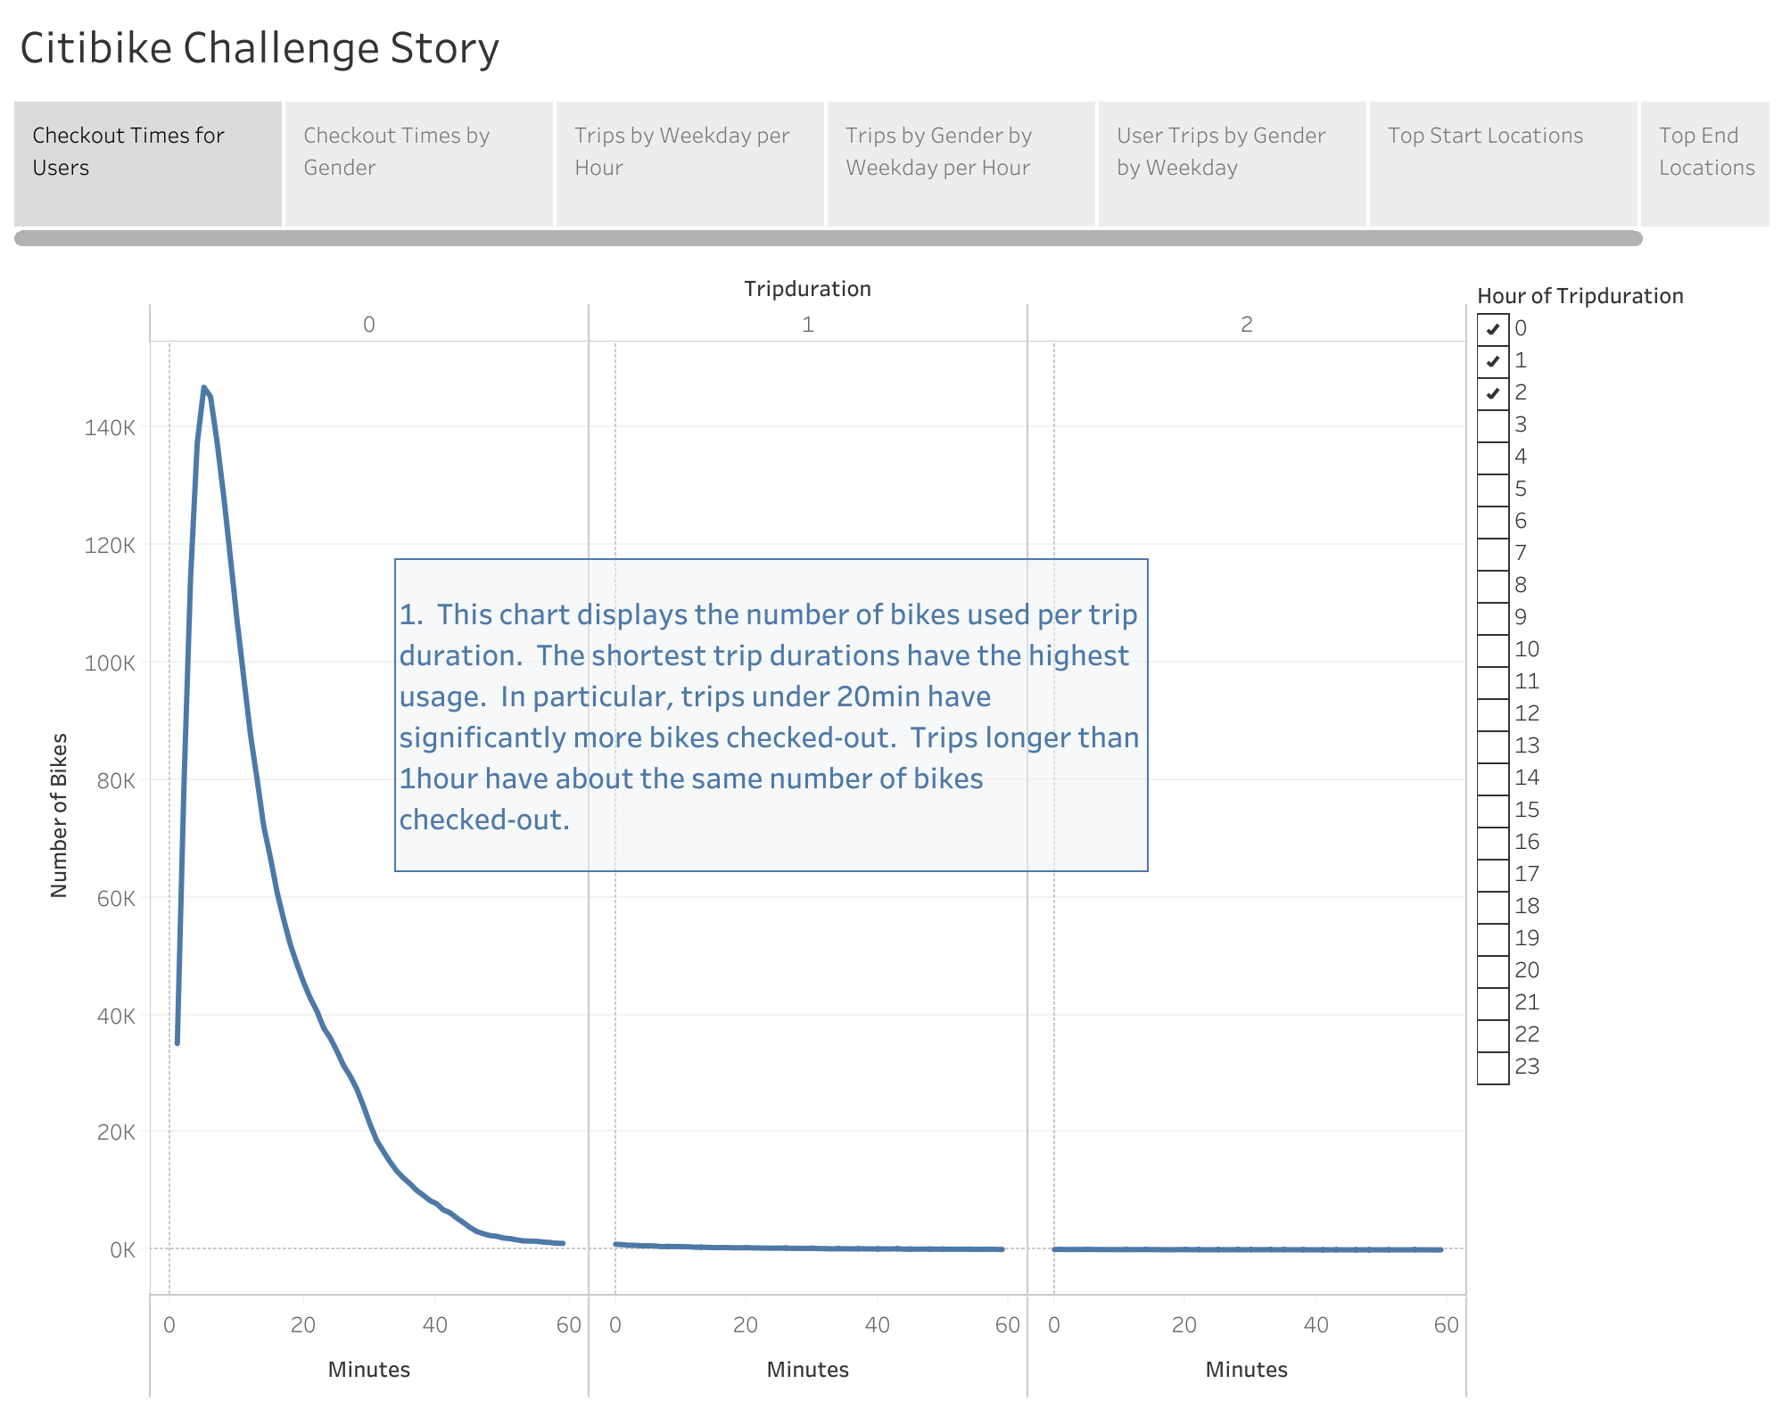Switch to Checkout Times by Gender tab
Viewport: 1782px width, 1425px height.
(418, 161)
